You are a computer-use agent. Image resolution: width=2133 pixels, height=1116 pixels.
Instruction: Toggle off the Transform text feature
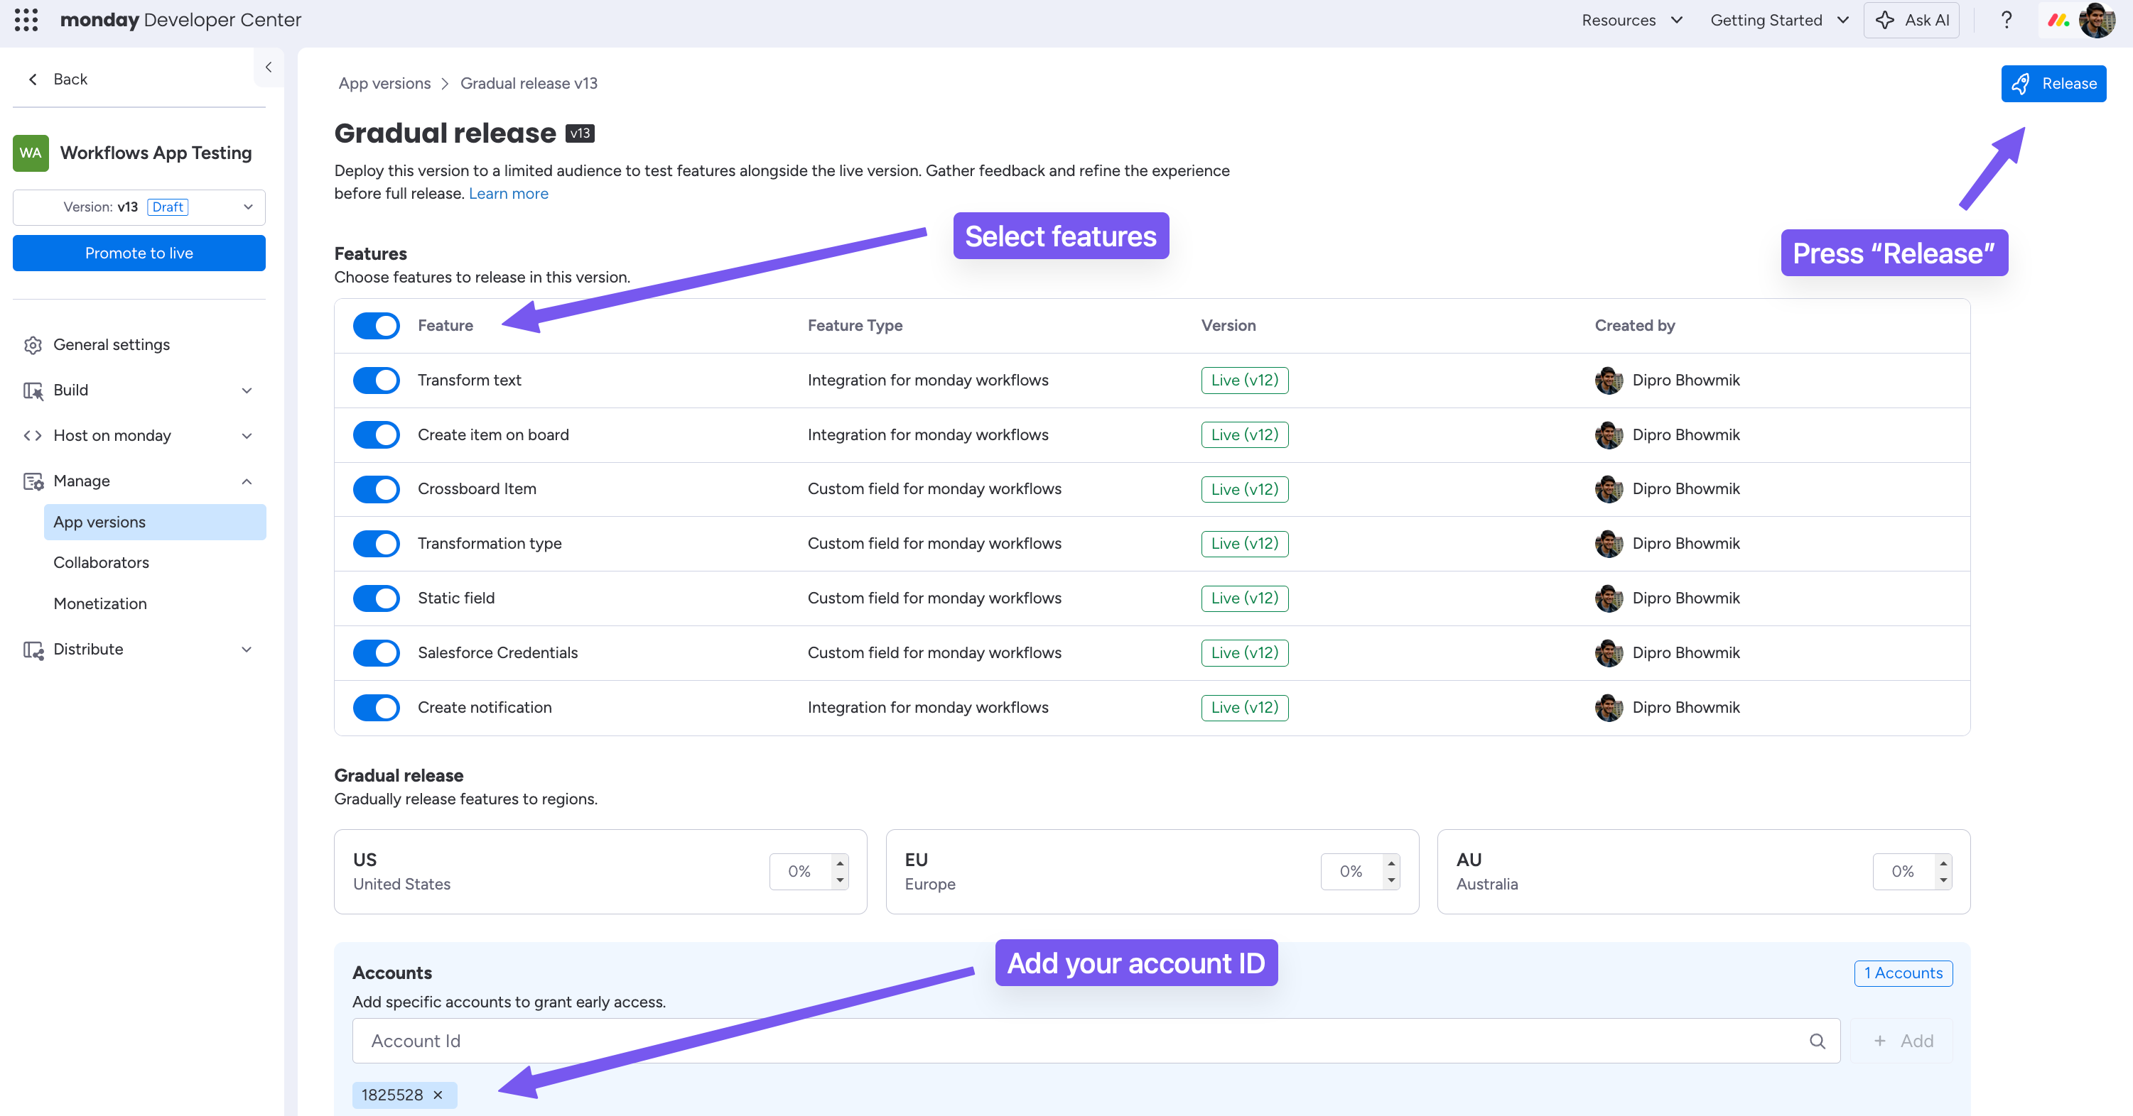click(376, 380)
